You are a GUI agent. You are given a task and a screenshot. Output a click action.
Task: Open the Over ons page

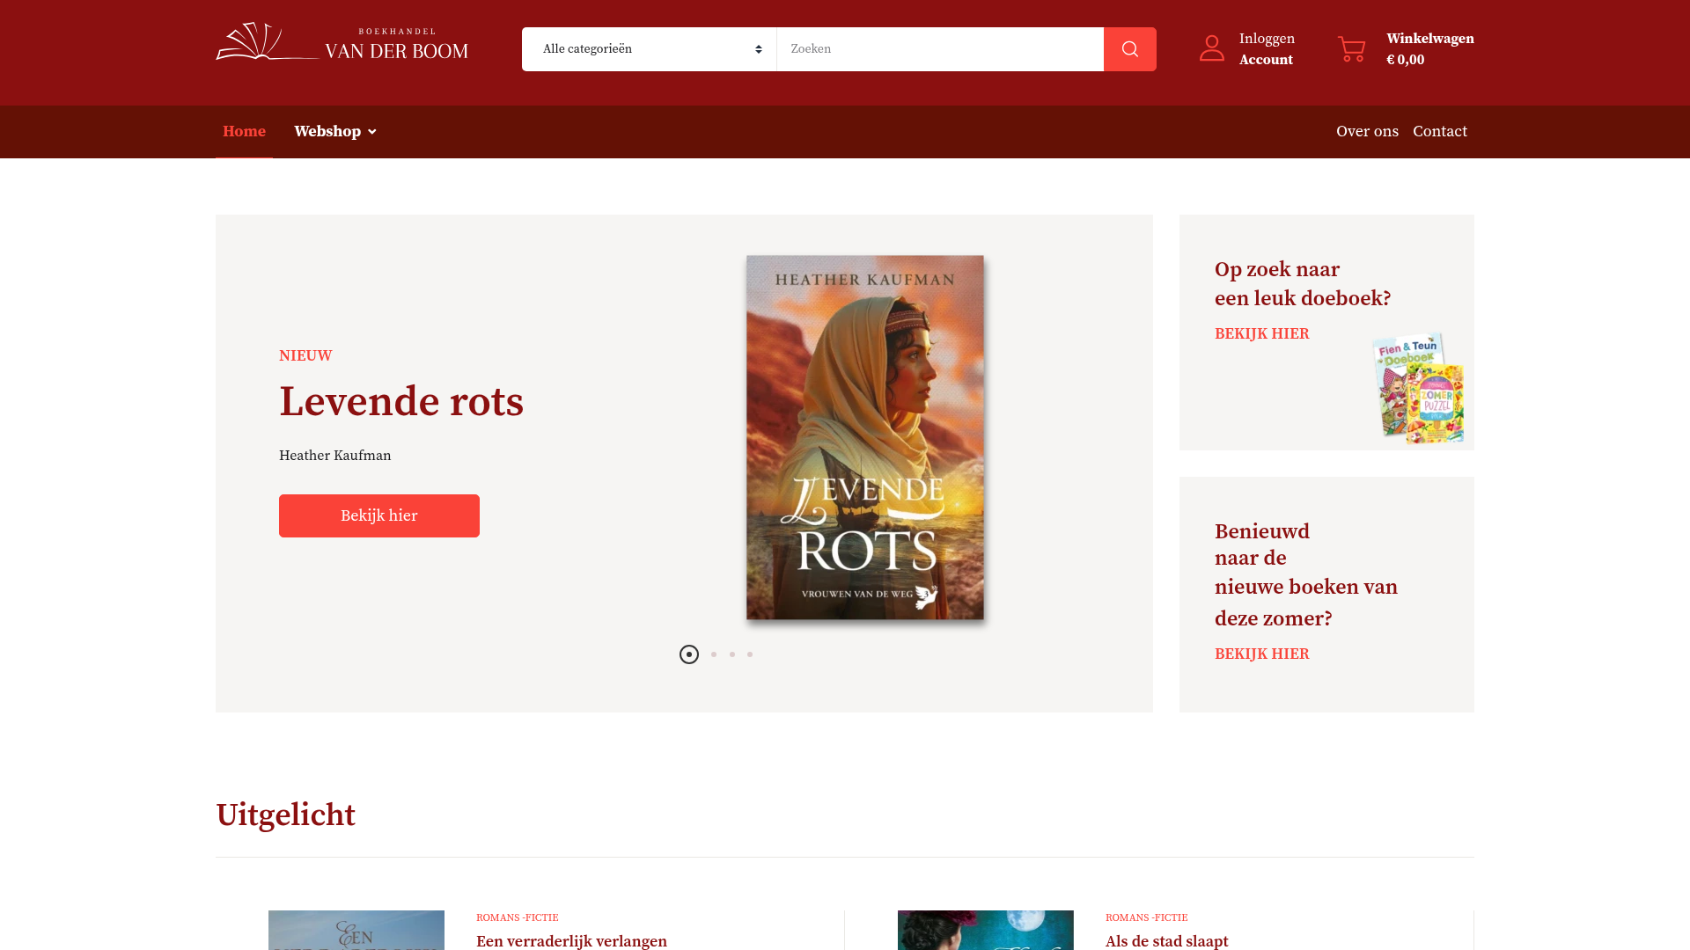click(1367, 132)
